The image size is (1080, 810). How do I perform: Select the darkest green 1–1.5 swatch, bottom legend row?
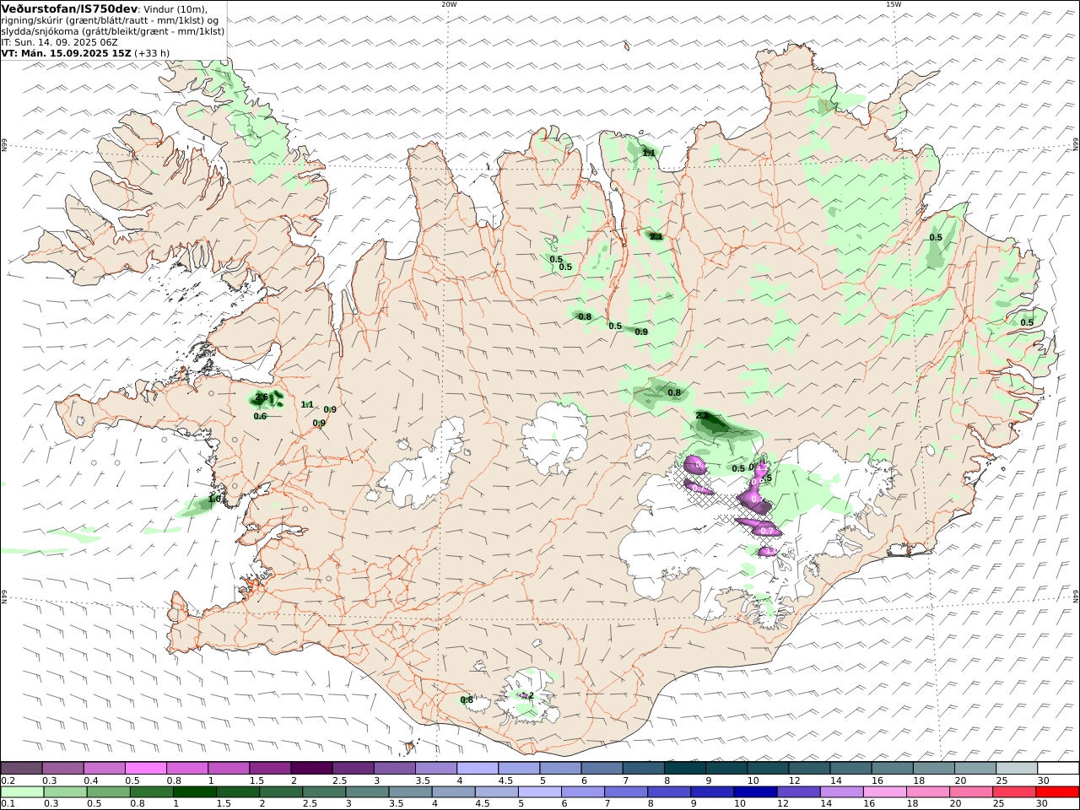tap(194, 792)
